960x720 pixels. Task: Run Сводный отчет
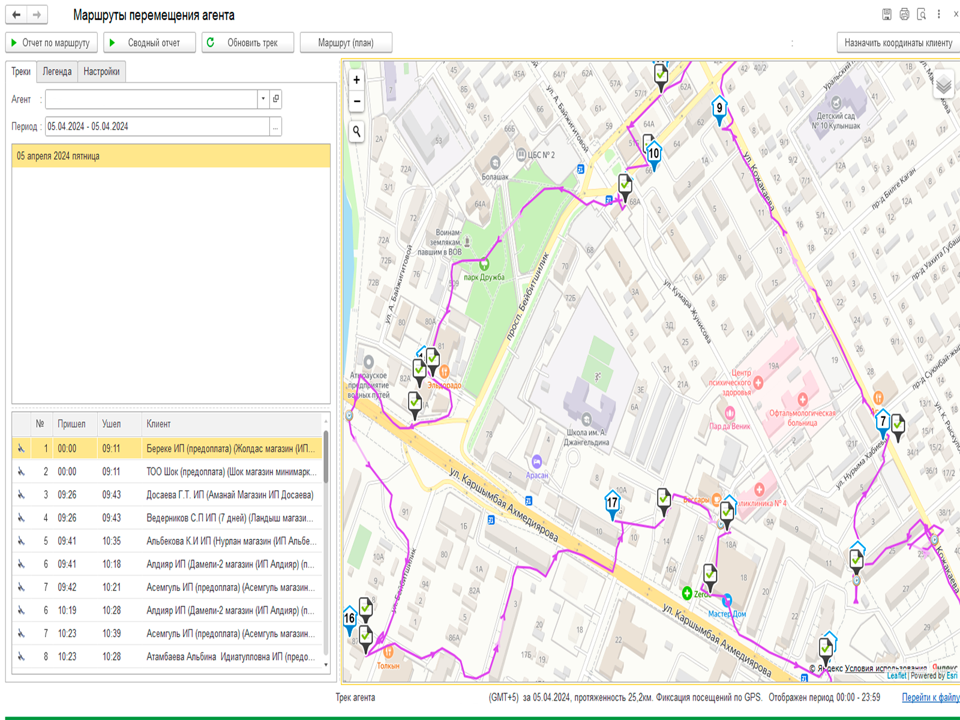point(149,43)
